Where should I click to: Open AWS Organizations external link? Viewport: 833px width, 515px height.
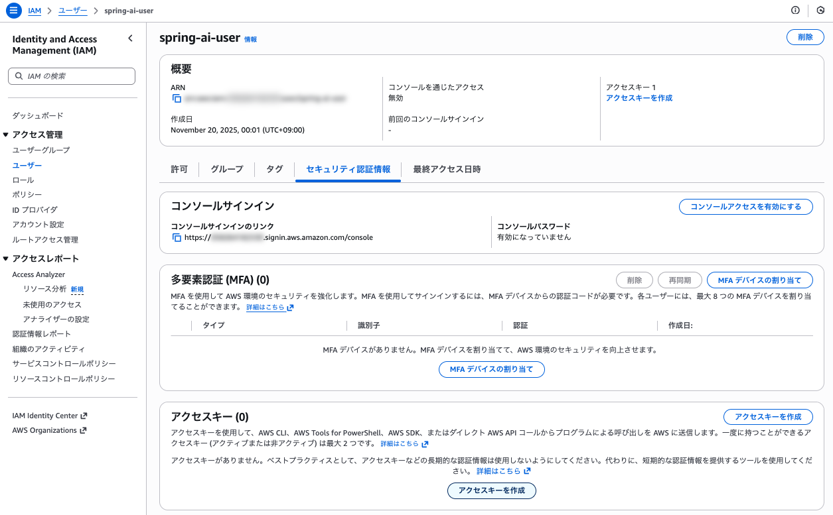[49, 430]
